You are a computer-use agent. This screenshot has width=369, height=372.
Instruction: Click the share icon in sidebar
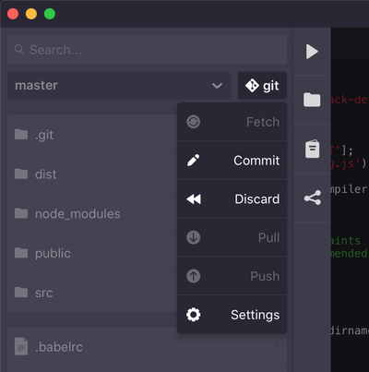tap(313, 198)
